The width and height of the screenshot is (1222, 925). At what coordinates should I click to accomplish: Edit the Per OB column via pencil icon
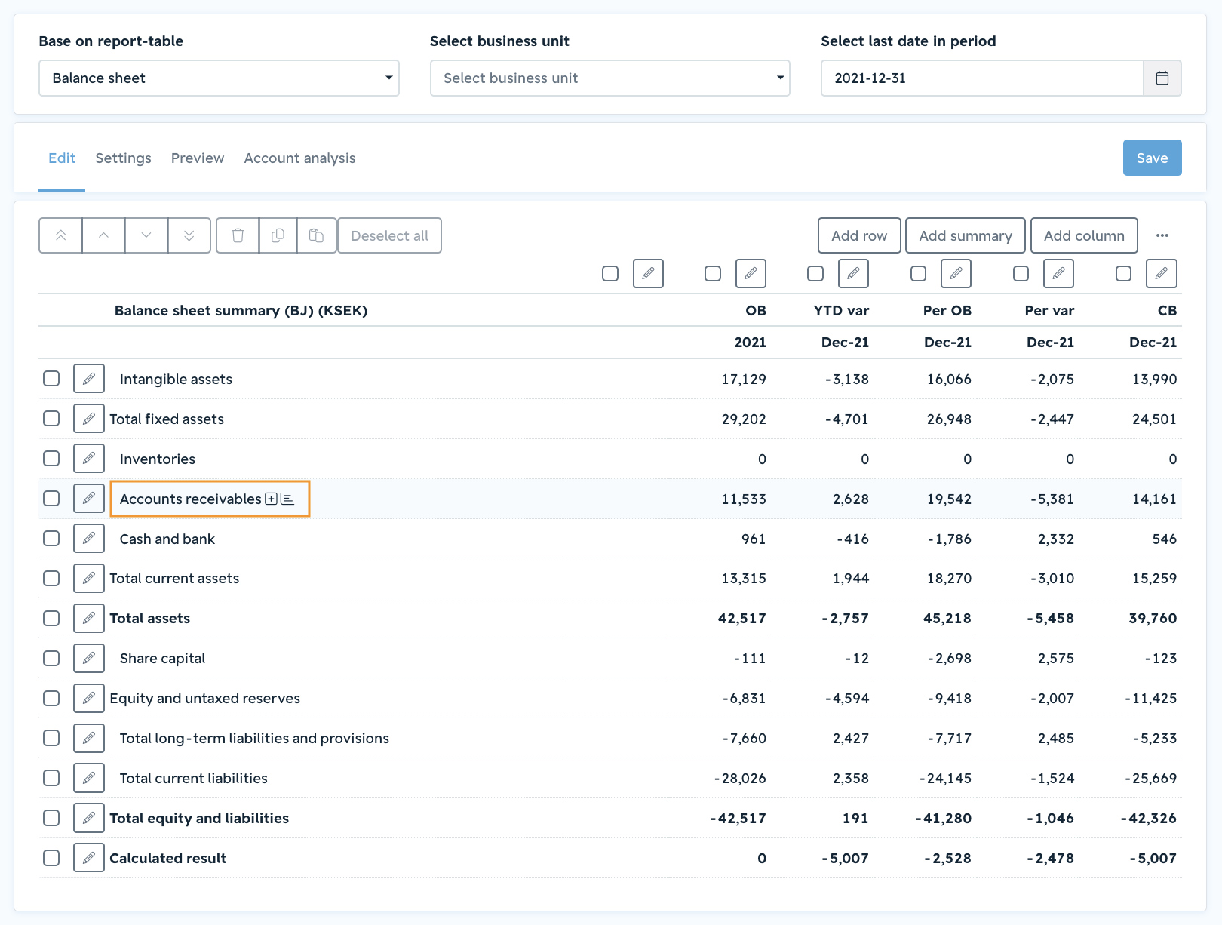(956, 273)
